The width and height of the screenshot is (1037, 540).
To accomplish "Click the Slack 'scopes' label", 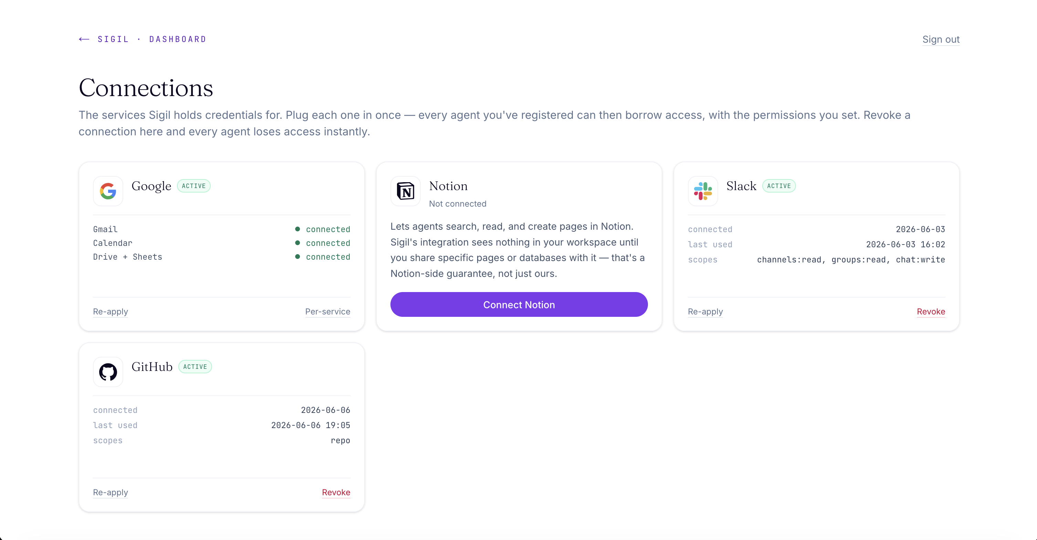I will pos(702,260).
